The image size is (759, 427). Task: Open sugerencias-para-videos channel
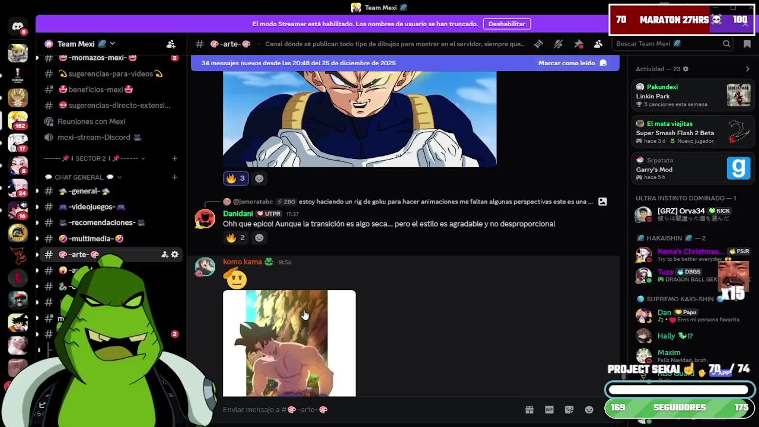(110, 74)
